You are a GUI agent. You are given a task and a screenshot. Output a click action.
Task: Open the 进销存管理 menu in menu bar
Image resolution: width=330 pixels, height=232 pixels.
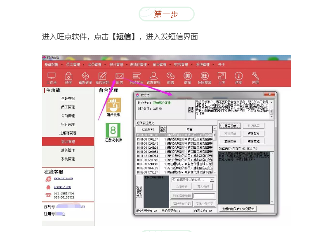point(138,65)
